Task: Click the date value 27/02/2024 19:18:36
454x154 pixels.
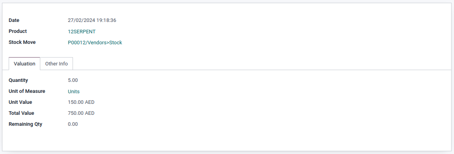Action: click(x=92, y=20)
